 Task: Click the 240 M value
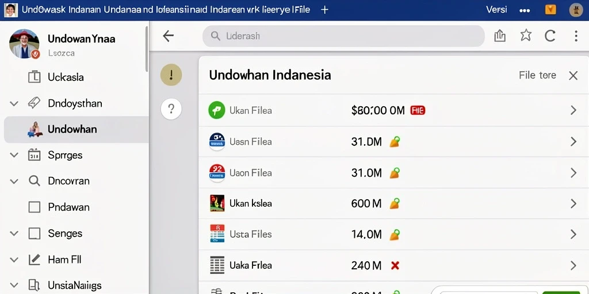coord(366,266)
